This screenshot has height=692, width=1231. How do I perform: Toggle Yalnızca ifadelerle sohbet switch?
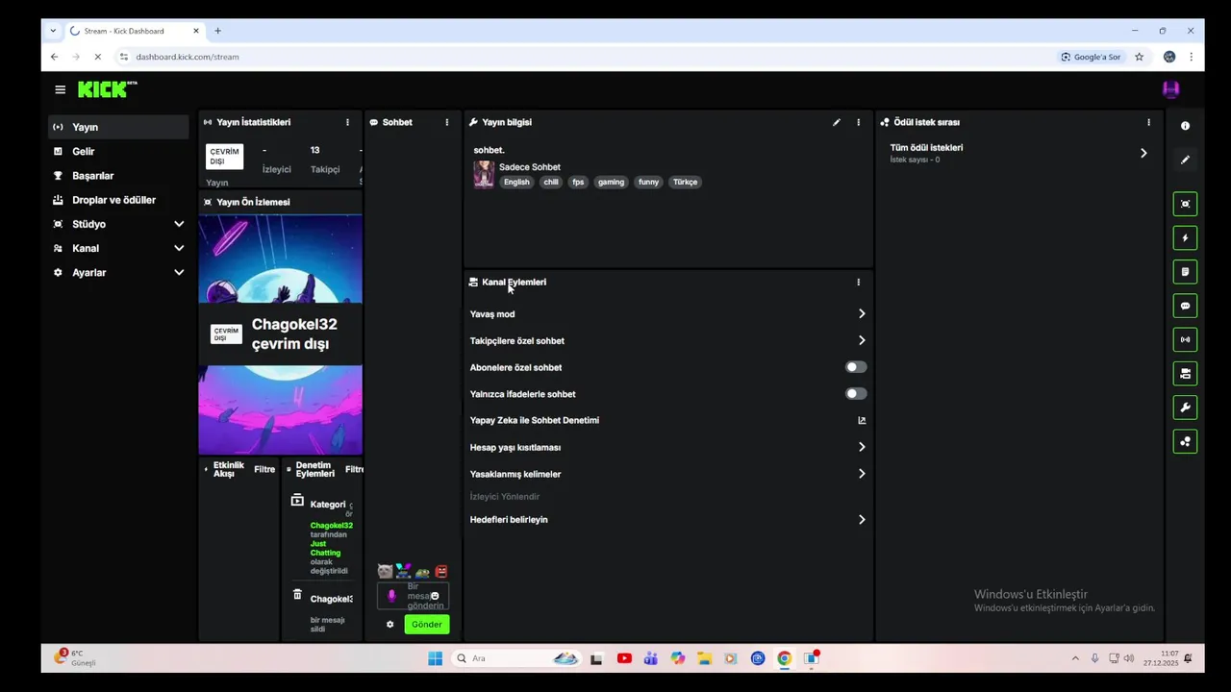(x=856, y=394)
